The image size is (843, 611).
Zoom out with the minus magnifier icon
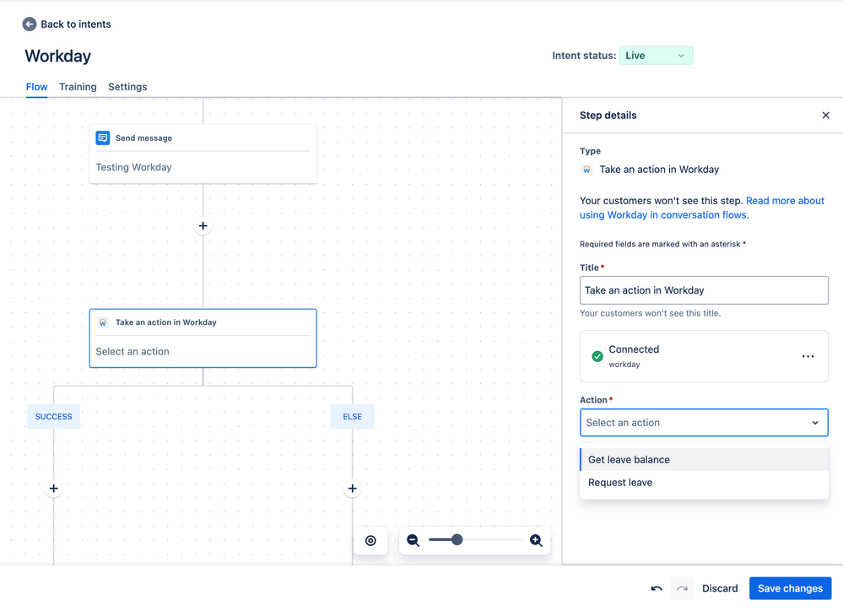(413, 541)
